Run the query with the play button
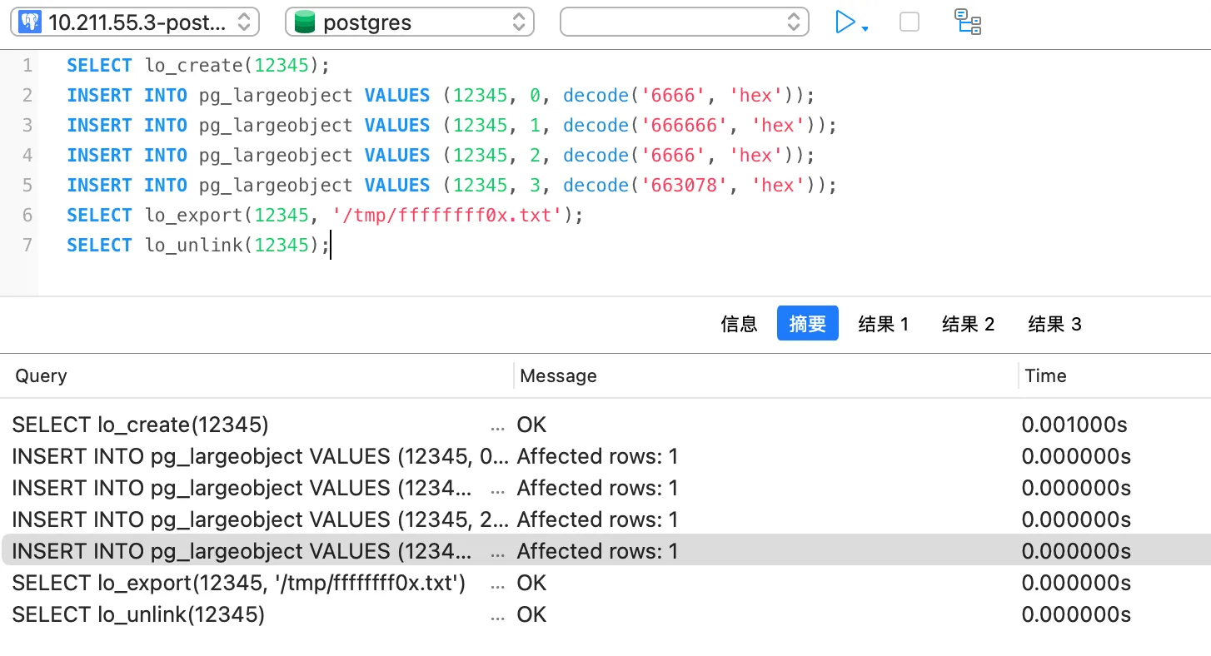The height and width of the screenshot is (656, 1211). click(845, 22)
